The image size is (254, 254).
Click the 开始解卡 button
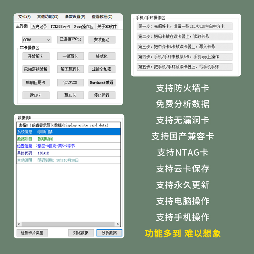tap(36, 56)
